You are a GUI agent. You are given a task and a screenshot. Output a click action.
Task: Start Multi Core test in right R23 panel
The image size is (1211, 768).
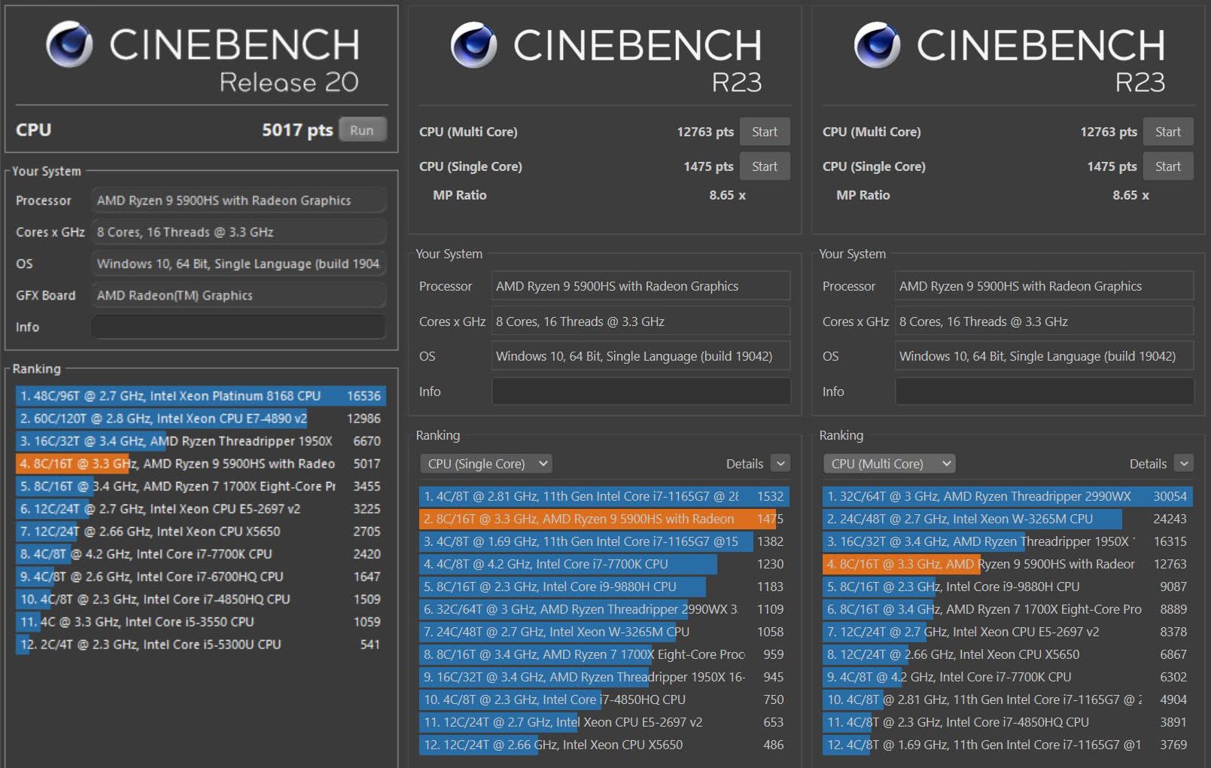1167,132
